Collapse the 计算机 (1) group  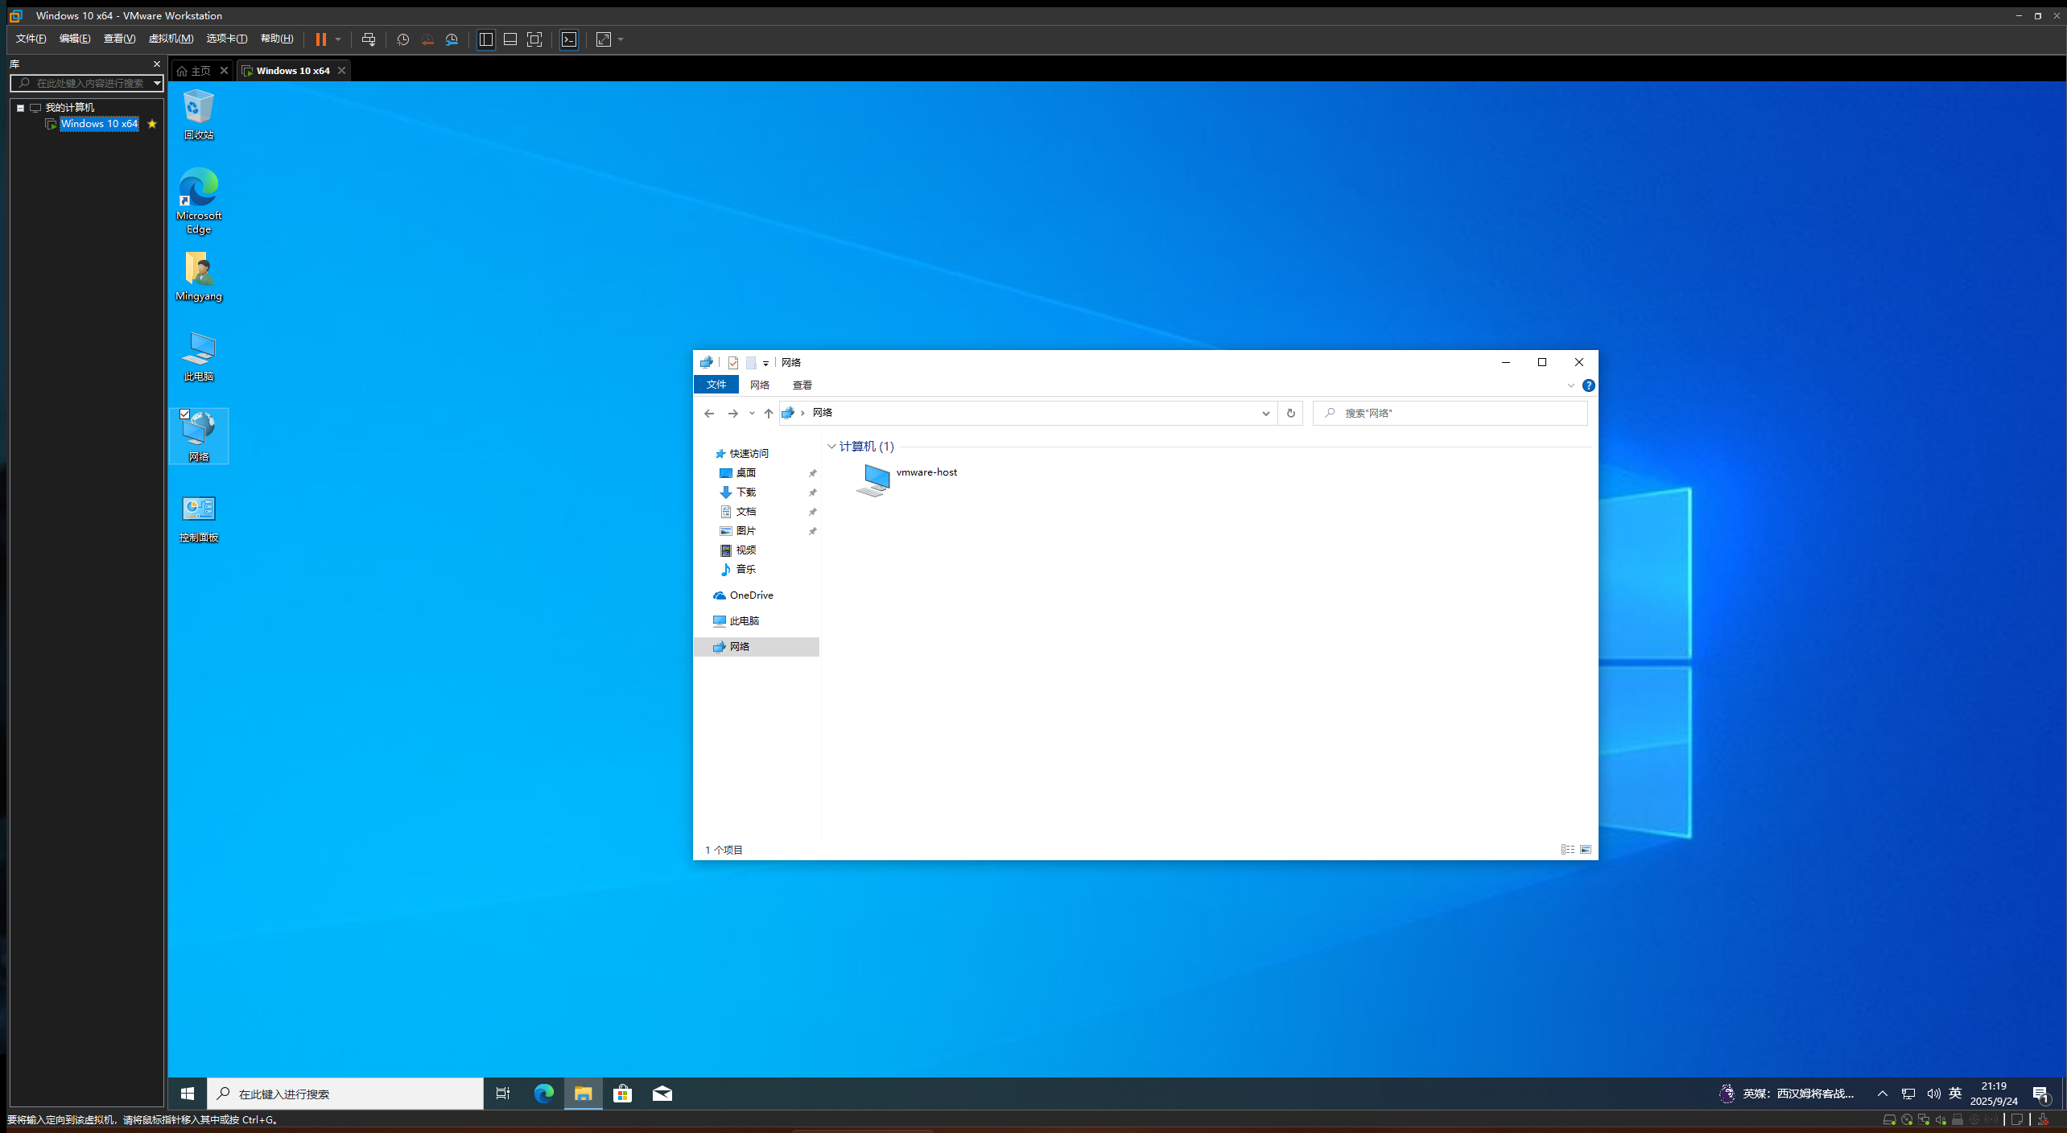point(831,447)
